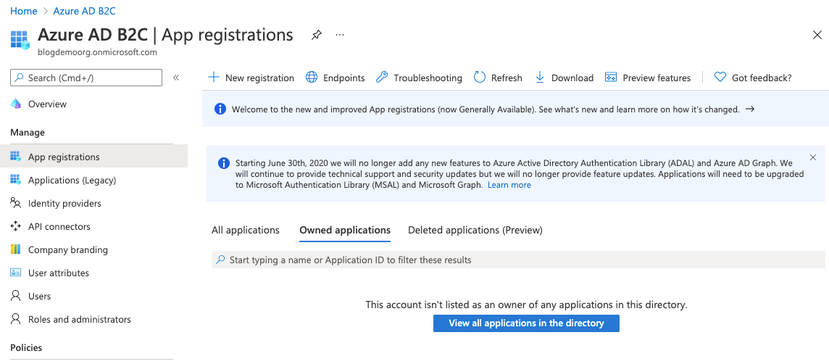Click the Preview features icon
829x364 pixels.
tap(611, 78)
